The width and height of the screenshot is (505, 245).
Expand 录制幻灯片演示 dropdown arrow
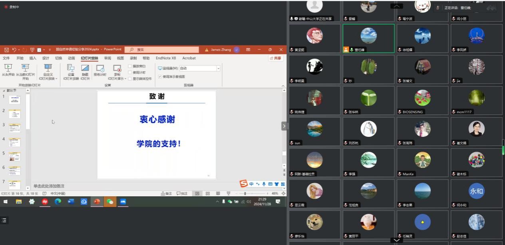point(125,79)
